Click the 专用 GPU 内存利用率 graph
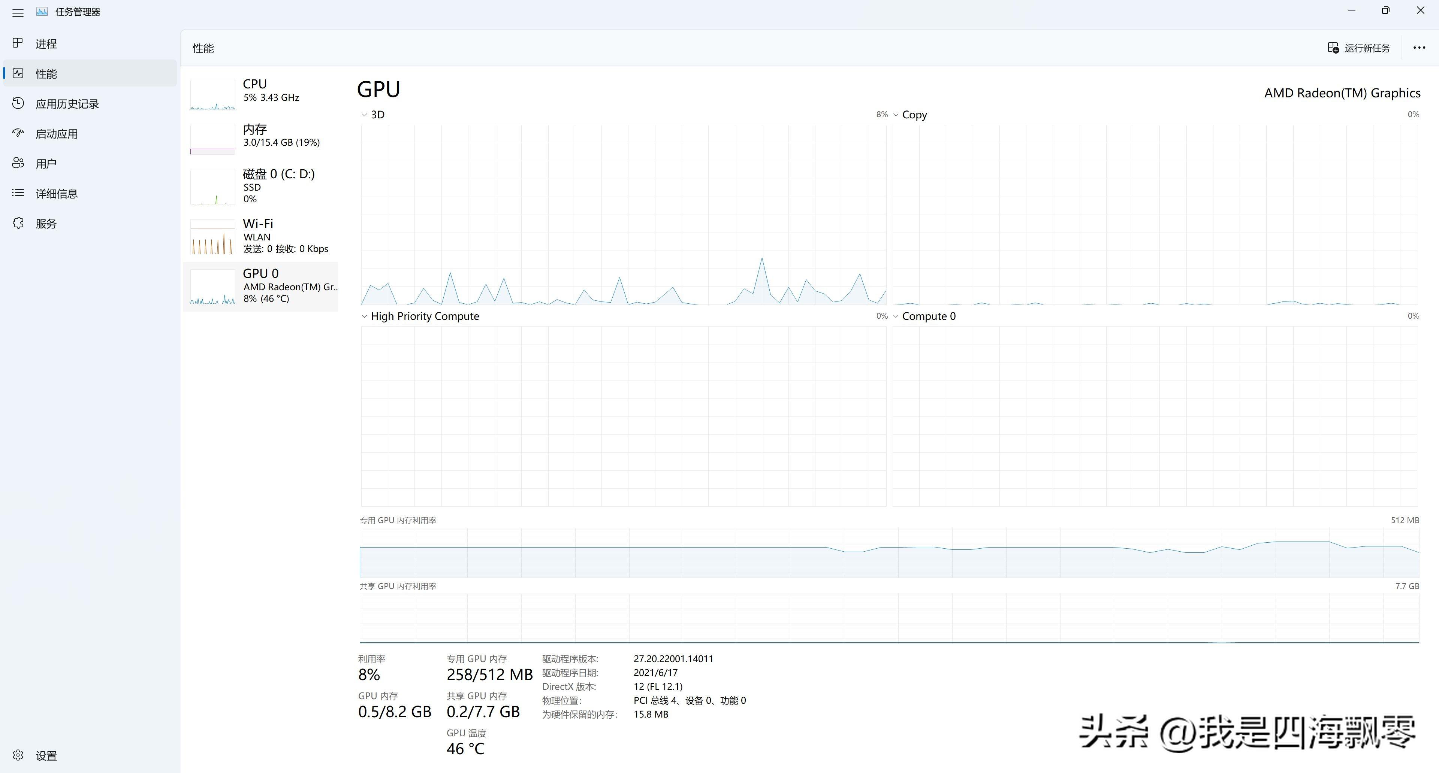1439x773 pixels. 888,552
